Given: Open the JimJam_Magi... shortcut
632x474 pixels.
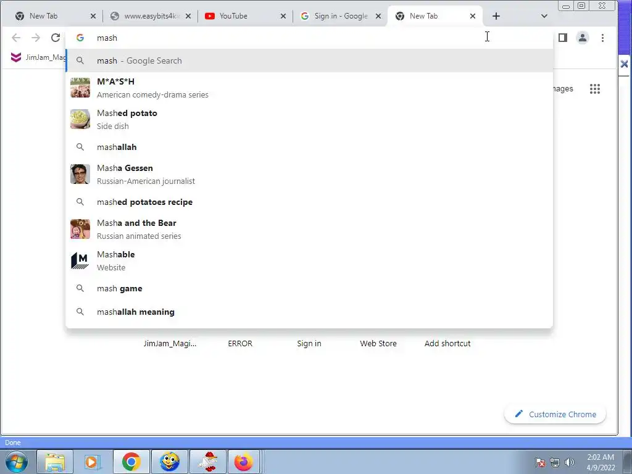Looking at the screenshot, I should [170, 343].
